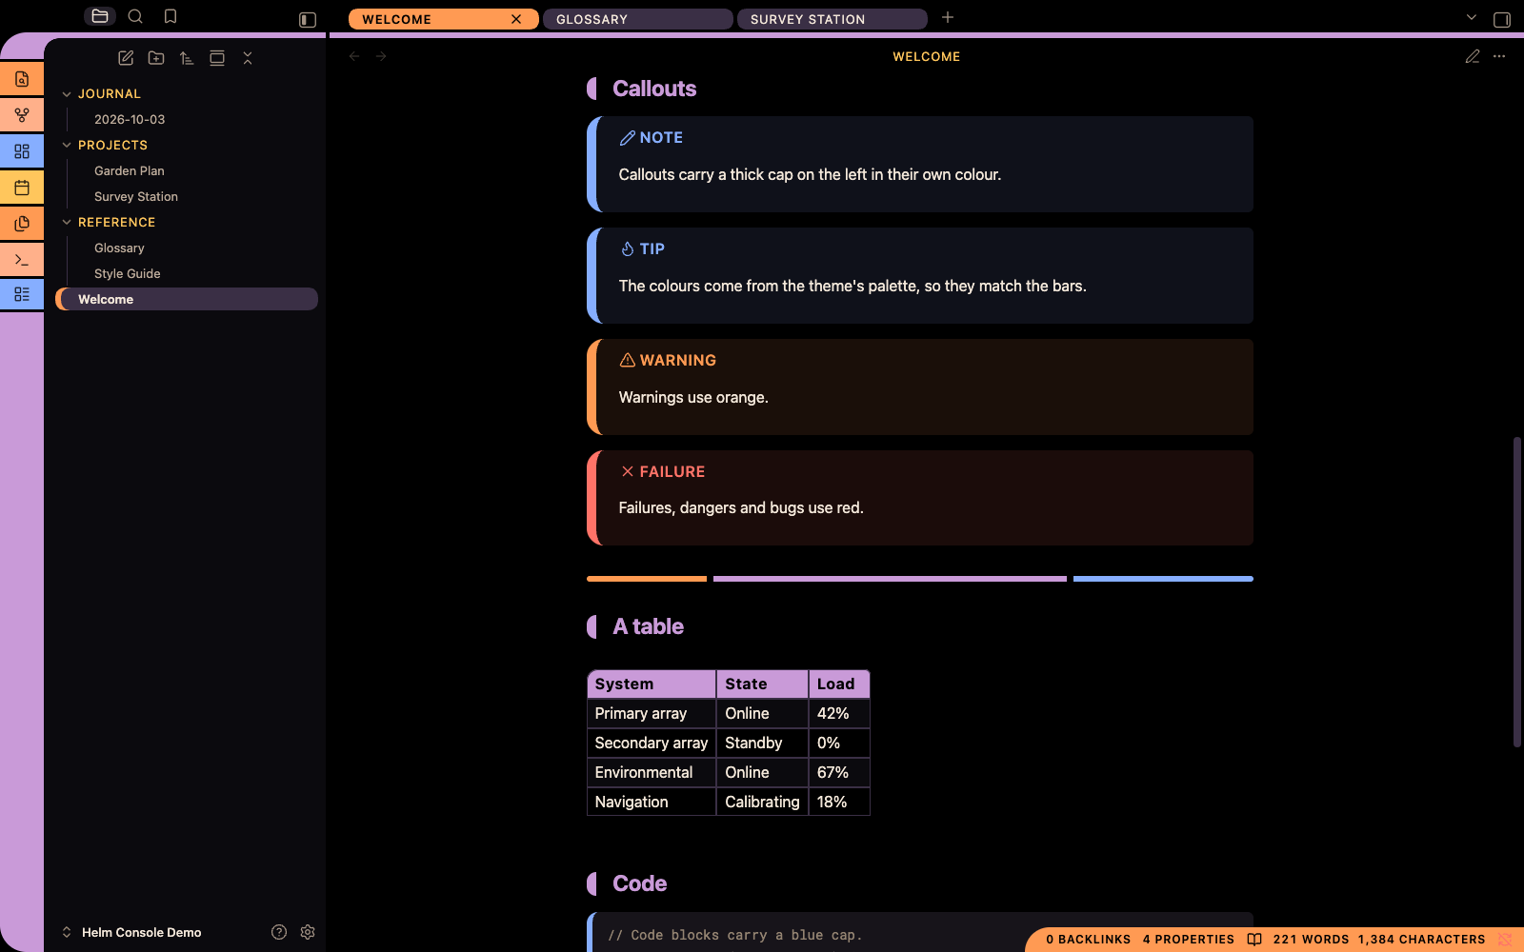This screenshot has height=952, width=1524.
Task: Show the file explorer folder icon
Action: [100, 16]
